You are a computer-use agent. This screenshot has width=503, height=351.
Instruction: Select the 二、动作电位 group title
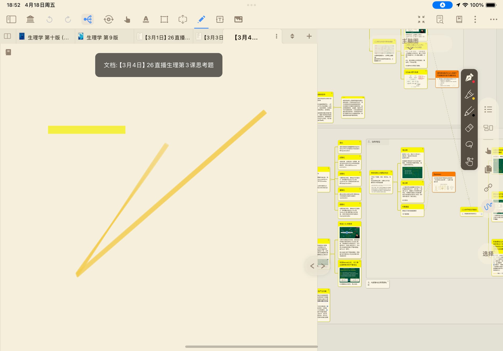[374, 142]
